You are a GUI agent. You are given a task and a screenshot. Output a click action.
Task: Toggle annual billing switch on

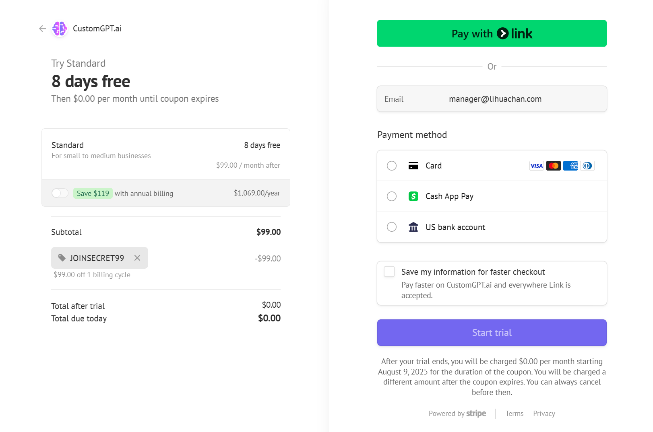point(60,193)
